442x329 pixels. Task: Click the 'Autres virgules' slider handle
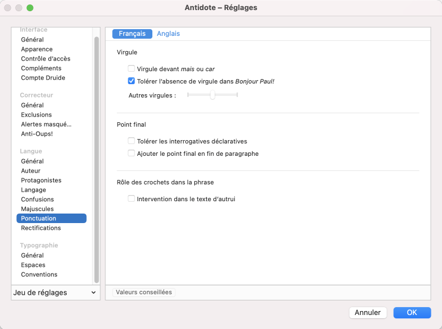click(x=213, y=95)
